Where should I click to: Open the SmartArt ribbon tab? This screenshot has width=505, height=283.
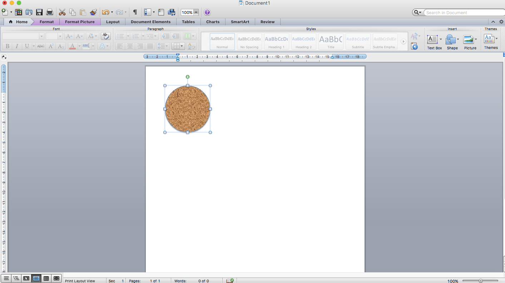(x=240, y=22)
